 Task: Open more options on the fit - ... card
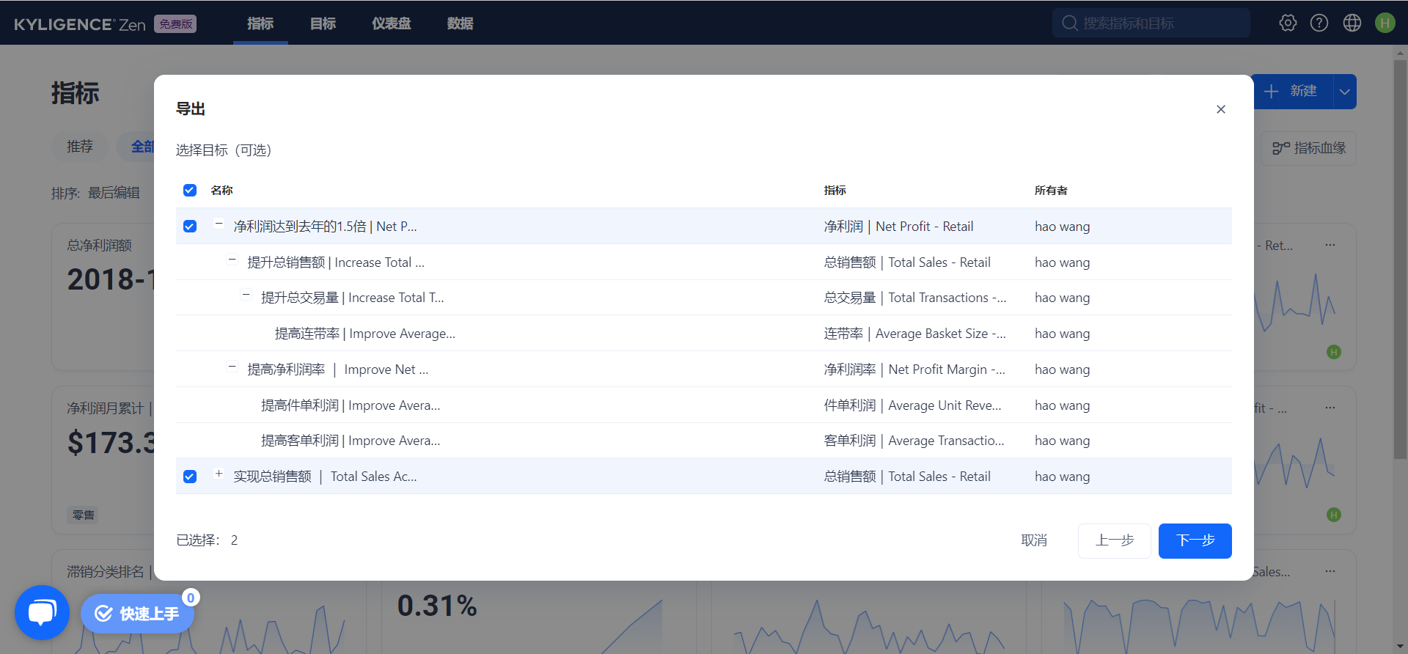tap(1330, 408)
